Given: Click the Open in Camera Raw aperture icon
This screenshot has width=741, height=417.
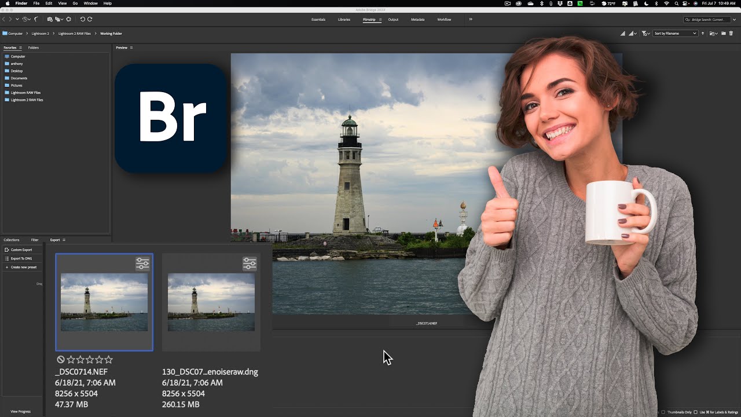Looking at the screenshot, I should coord(69,19).
